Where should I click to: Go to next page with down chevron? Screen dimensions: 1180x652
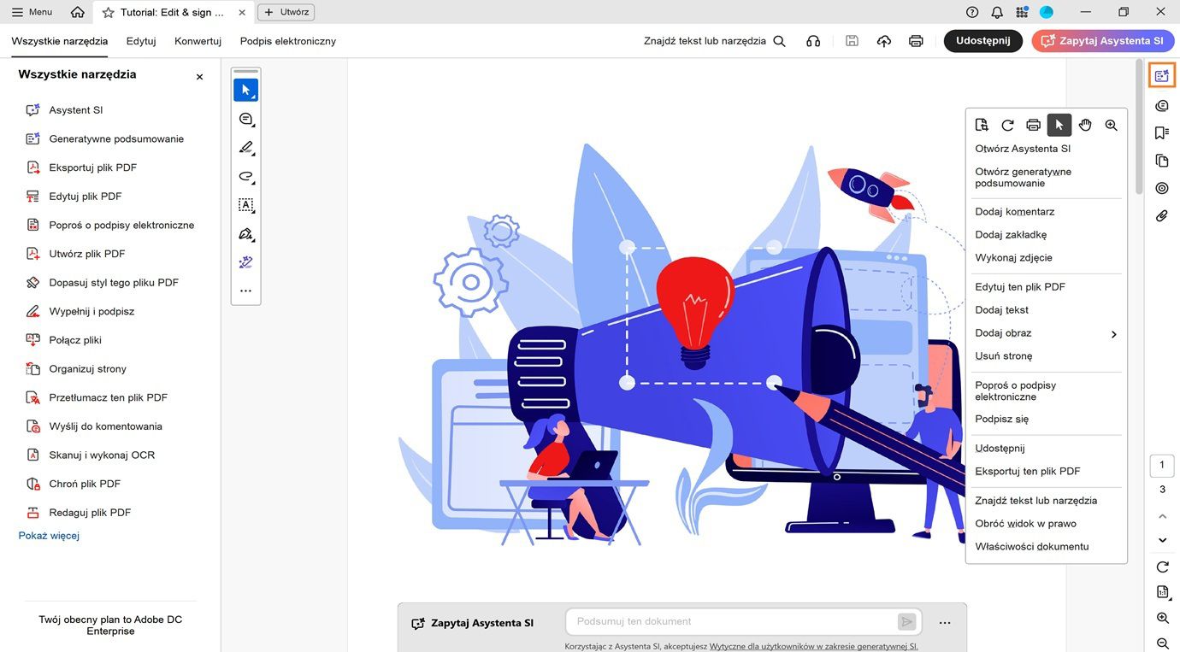tap(1162, 540)
